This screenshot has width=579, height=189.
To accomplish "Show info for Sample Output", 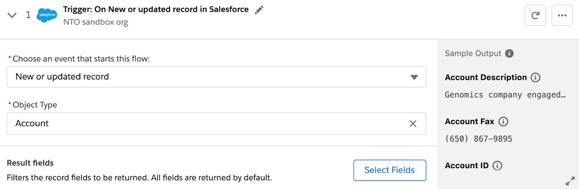I will pyautogui.click(x=509, y=53).
